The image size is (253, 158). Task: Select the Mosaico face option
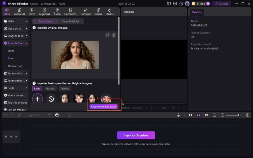click(x=50, y=89)
